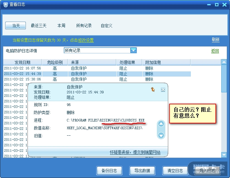Click process path CLOUDSYS.EXE text
Viewport: 230px width, 178px height.
(x=105, y=120)
